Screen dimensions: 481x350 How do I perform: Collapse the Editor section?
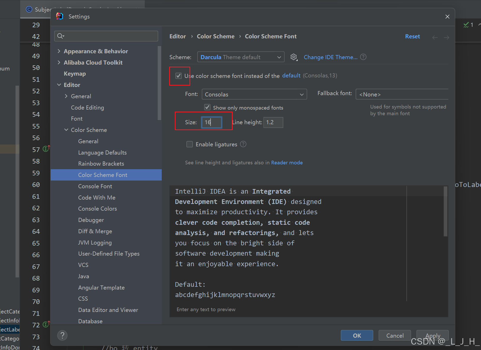(x=59, y=85)
